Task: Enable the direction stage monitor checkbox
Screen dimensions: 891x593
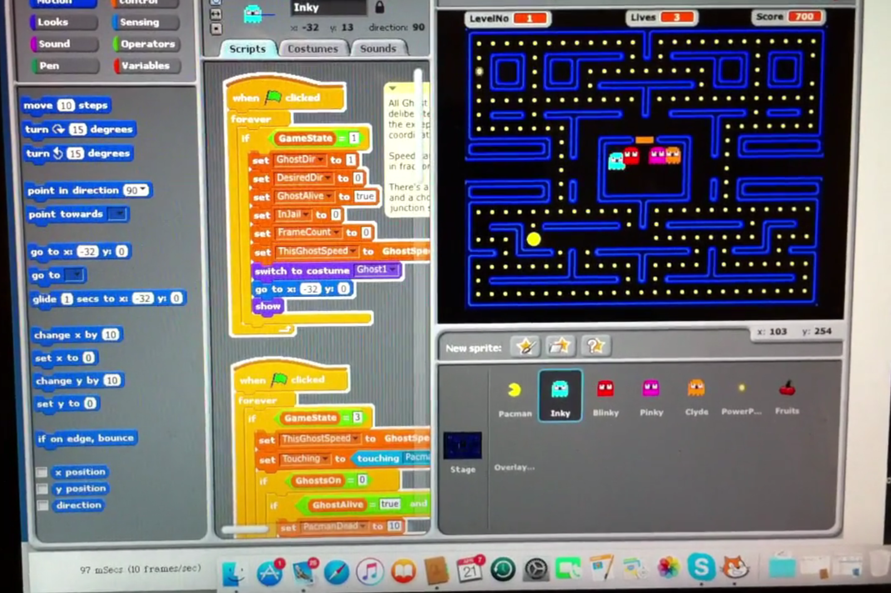Action: tap(43, 505)
